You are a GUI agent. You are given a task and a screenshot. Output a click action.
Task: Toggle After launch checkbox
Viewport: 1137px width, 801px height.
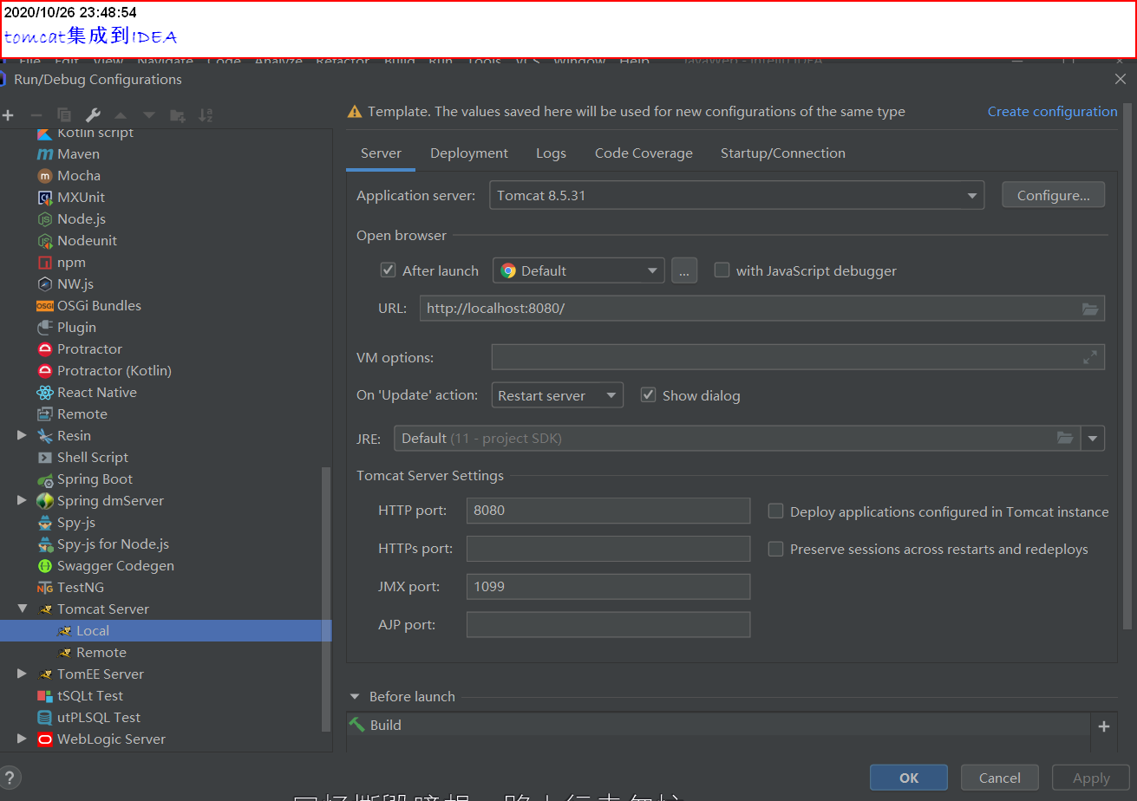(389, 270)
